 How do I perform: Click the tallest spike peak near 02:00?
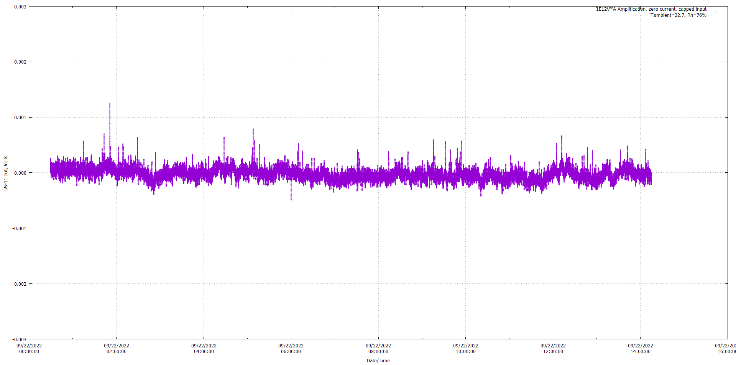110,103
